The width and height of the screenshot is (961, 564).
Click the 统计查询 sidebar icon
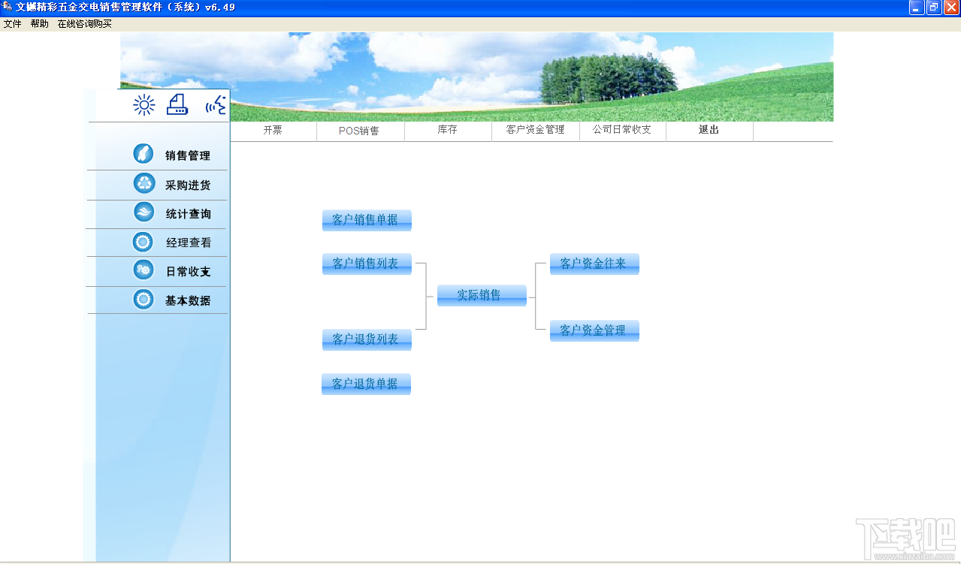[x=144, y=213]
